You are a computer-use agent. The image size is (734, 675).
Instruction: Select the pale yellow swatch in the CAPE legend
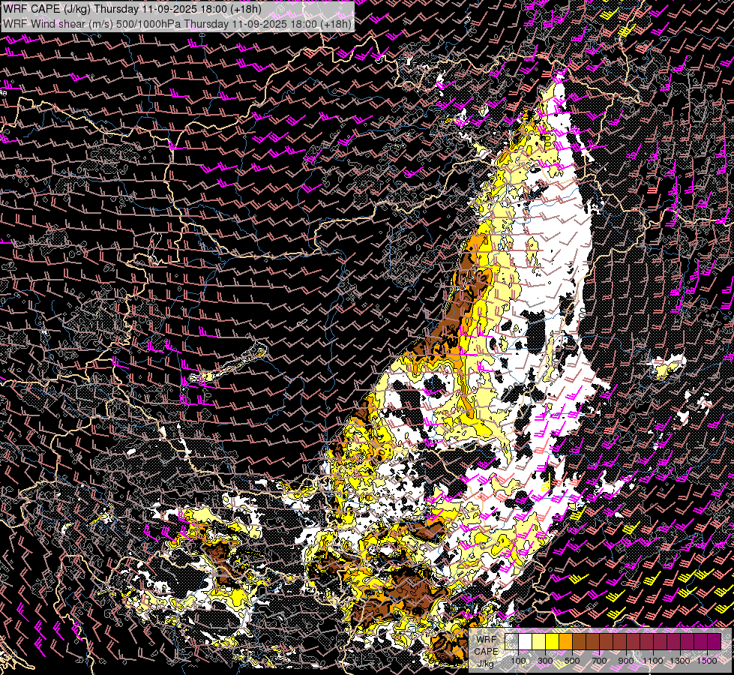(539, 641)
